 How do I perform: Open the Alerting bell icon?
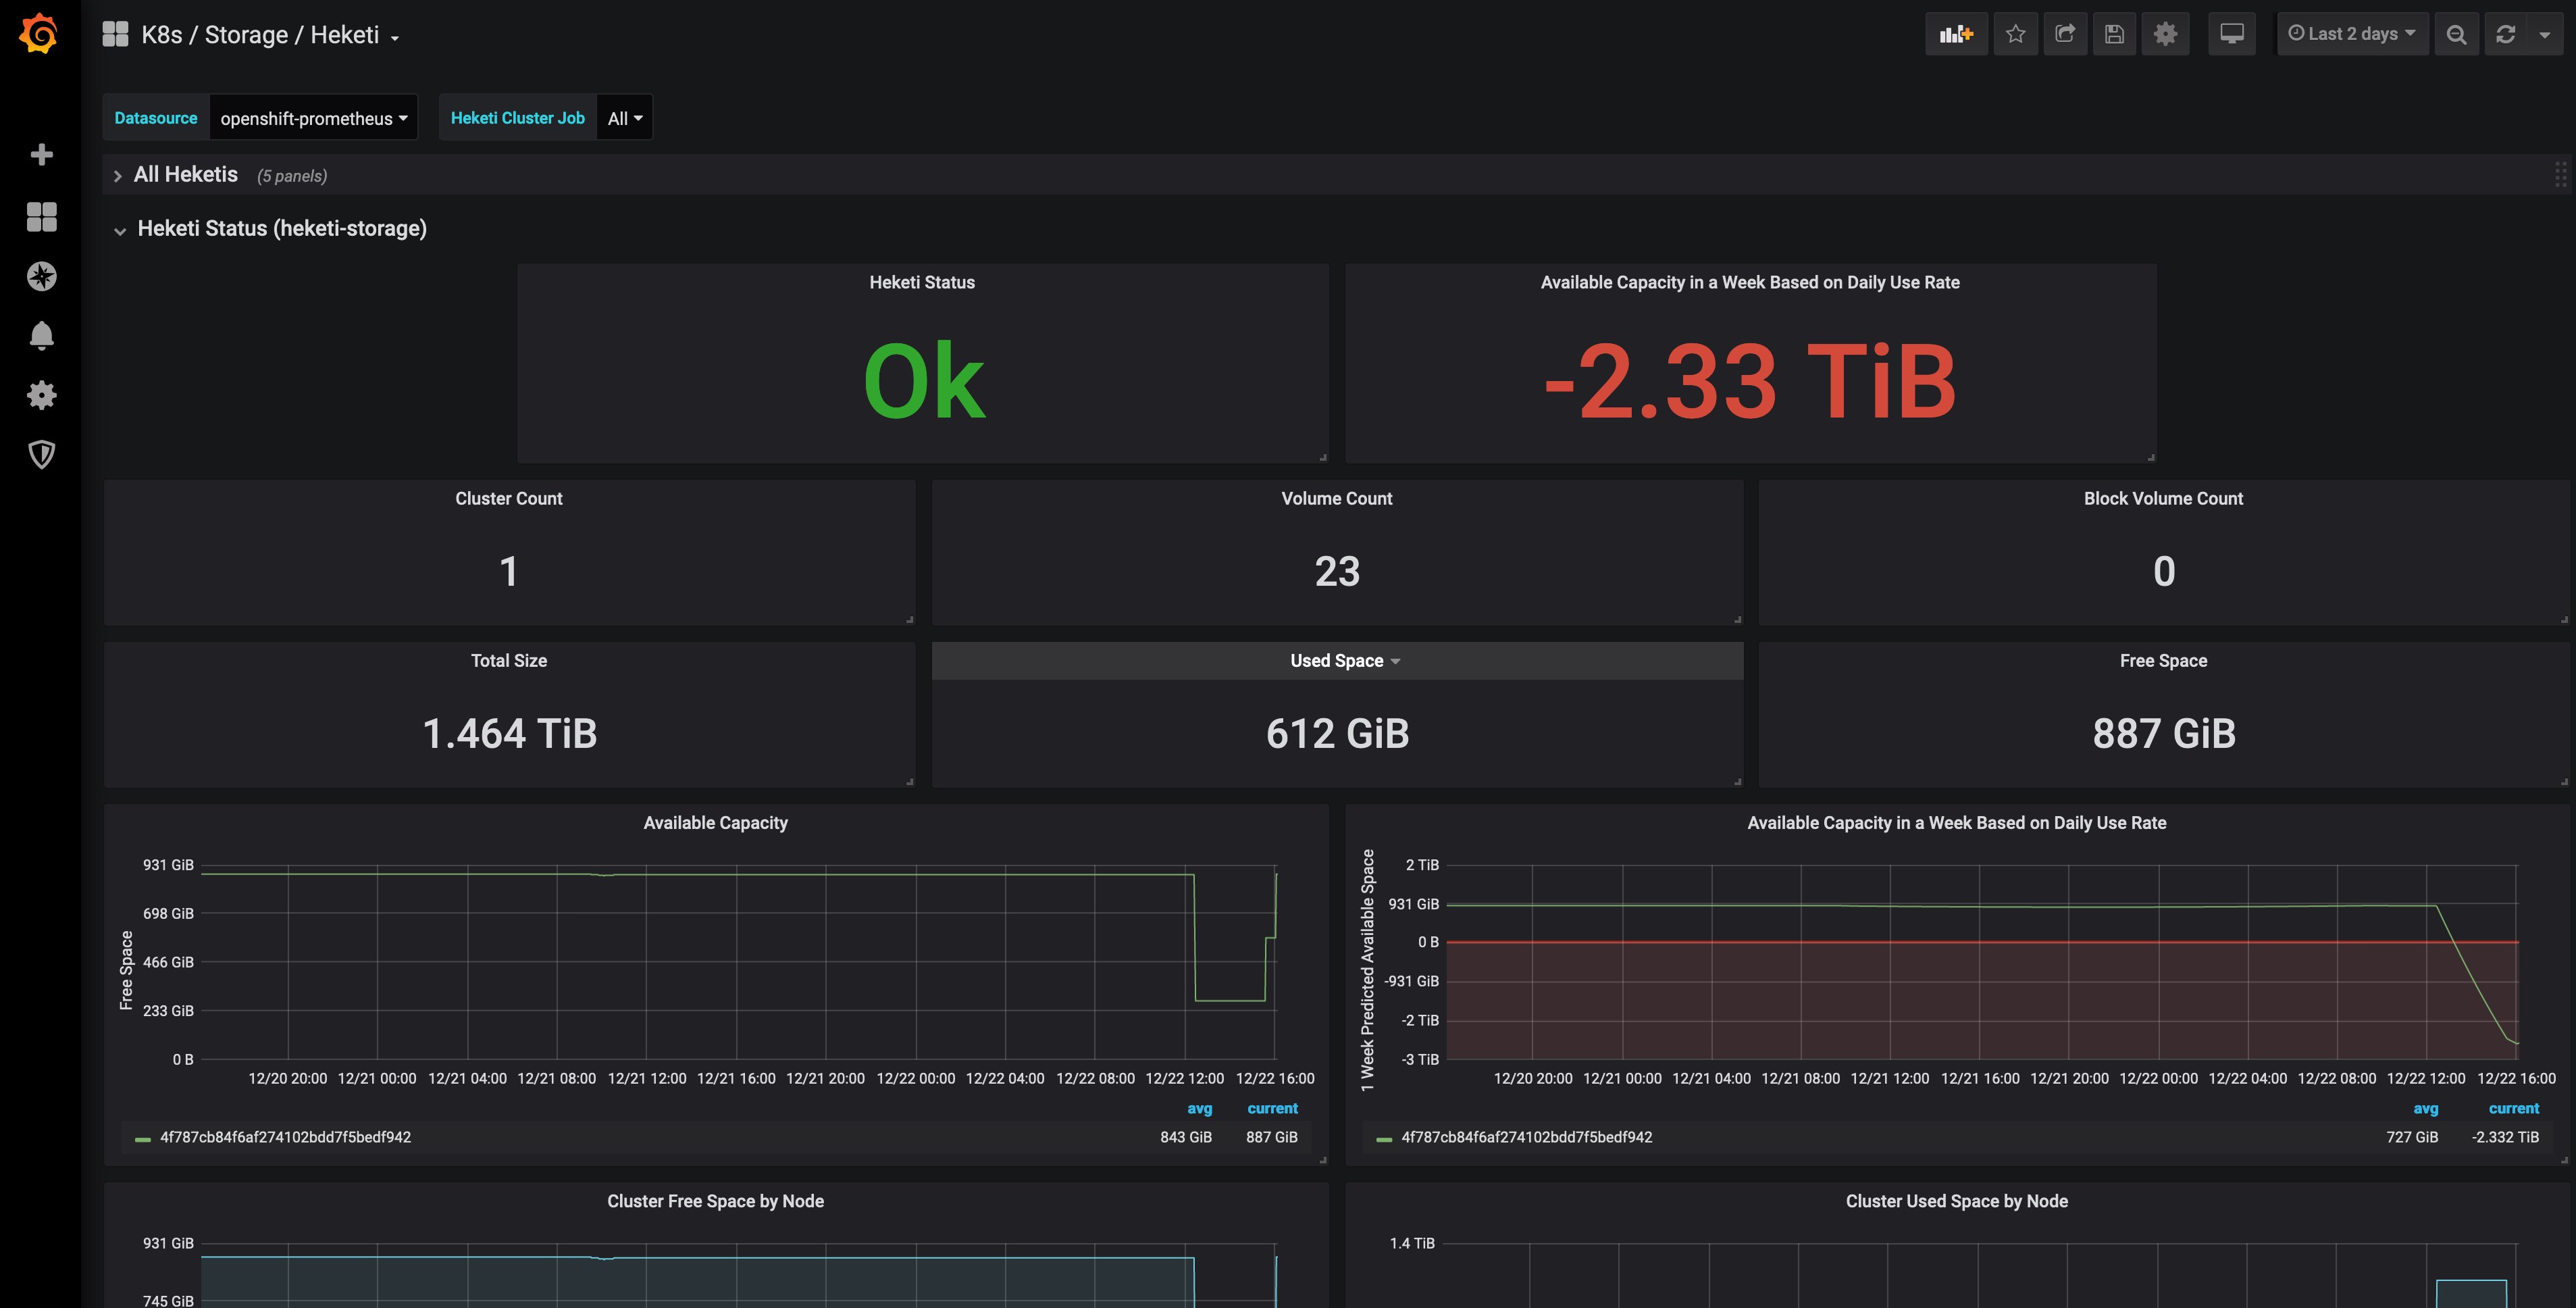[x=41, y=335]
